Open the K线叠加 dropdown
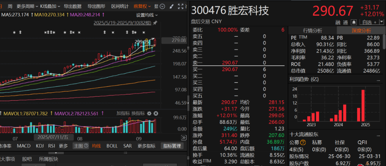 [49, 6]
